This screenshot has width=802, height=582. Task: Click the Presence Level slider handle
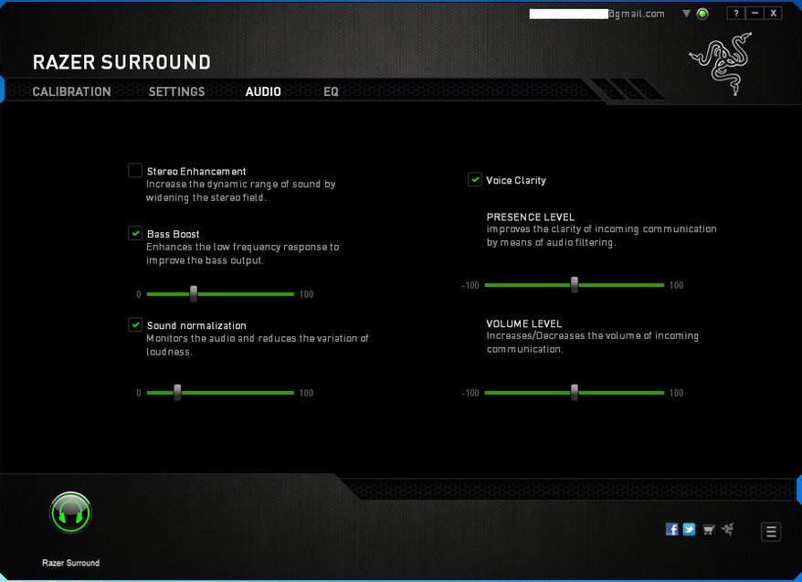(x=575, y=284)
